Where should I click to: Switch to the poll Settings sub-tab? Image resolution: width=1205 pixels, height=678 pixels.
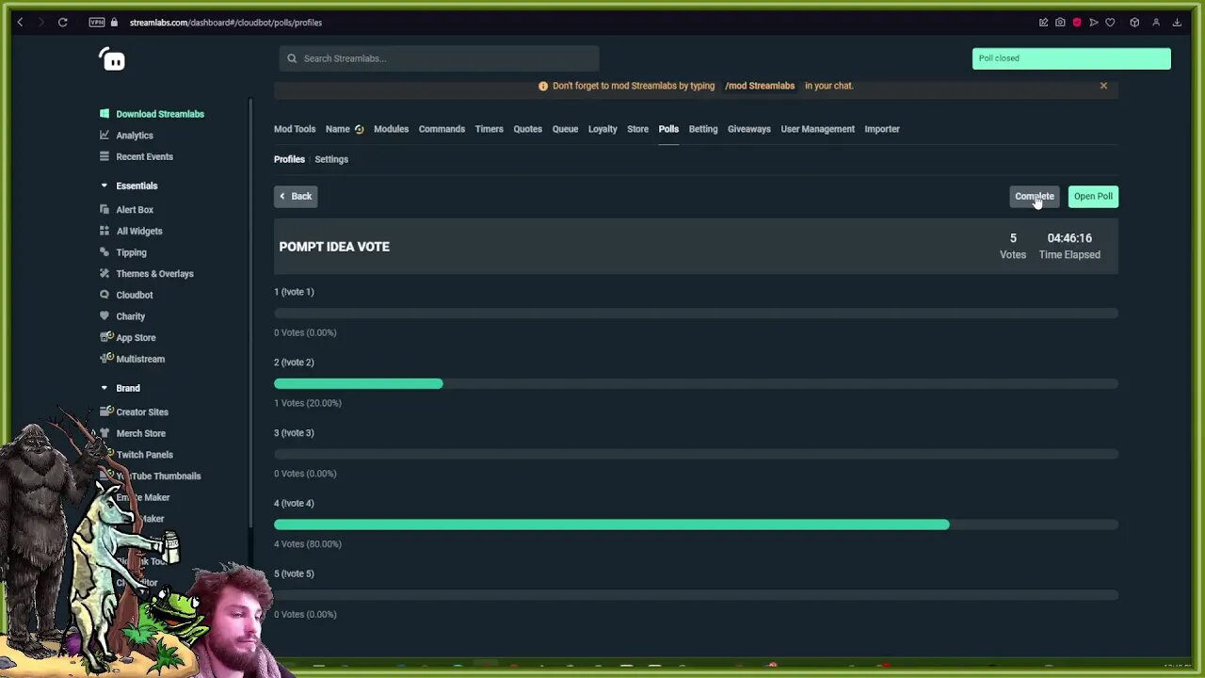[x=331, y=159]
